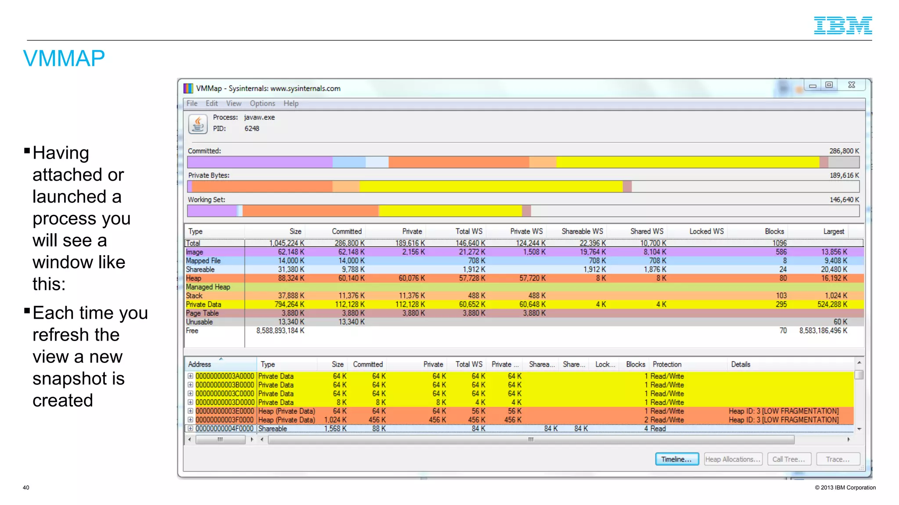
Task: Expand address 00000000003E0000 heap row
Action: click(x=191, y=411)
